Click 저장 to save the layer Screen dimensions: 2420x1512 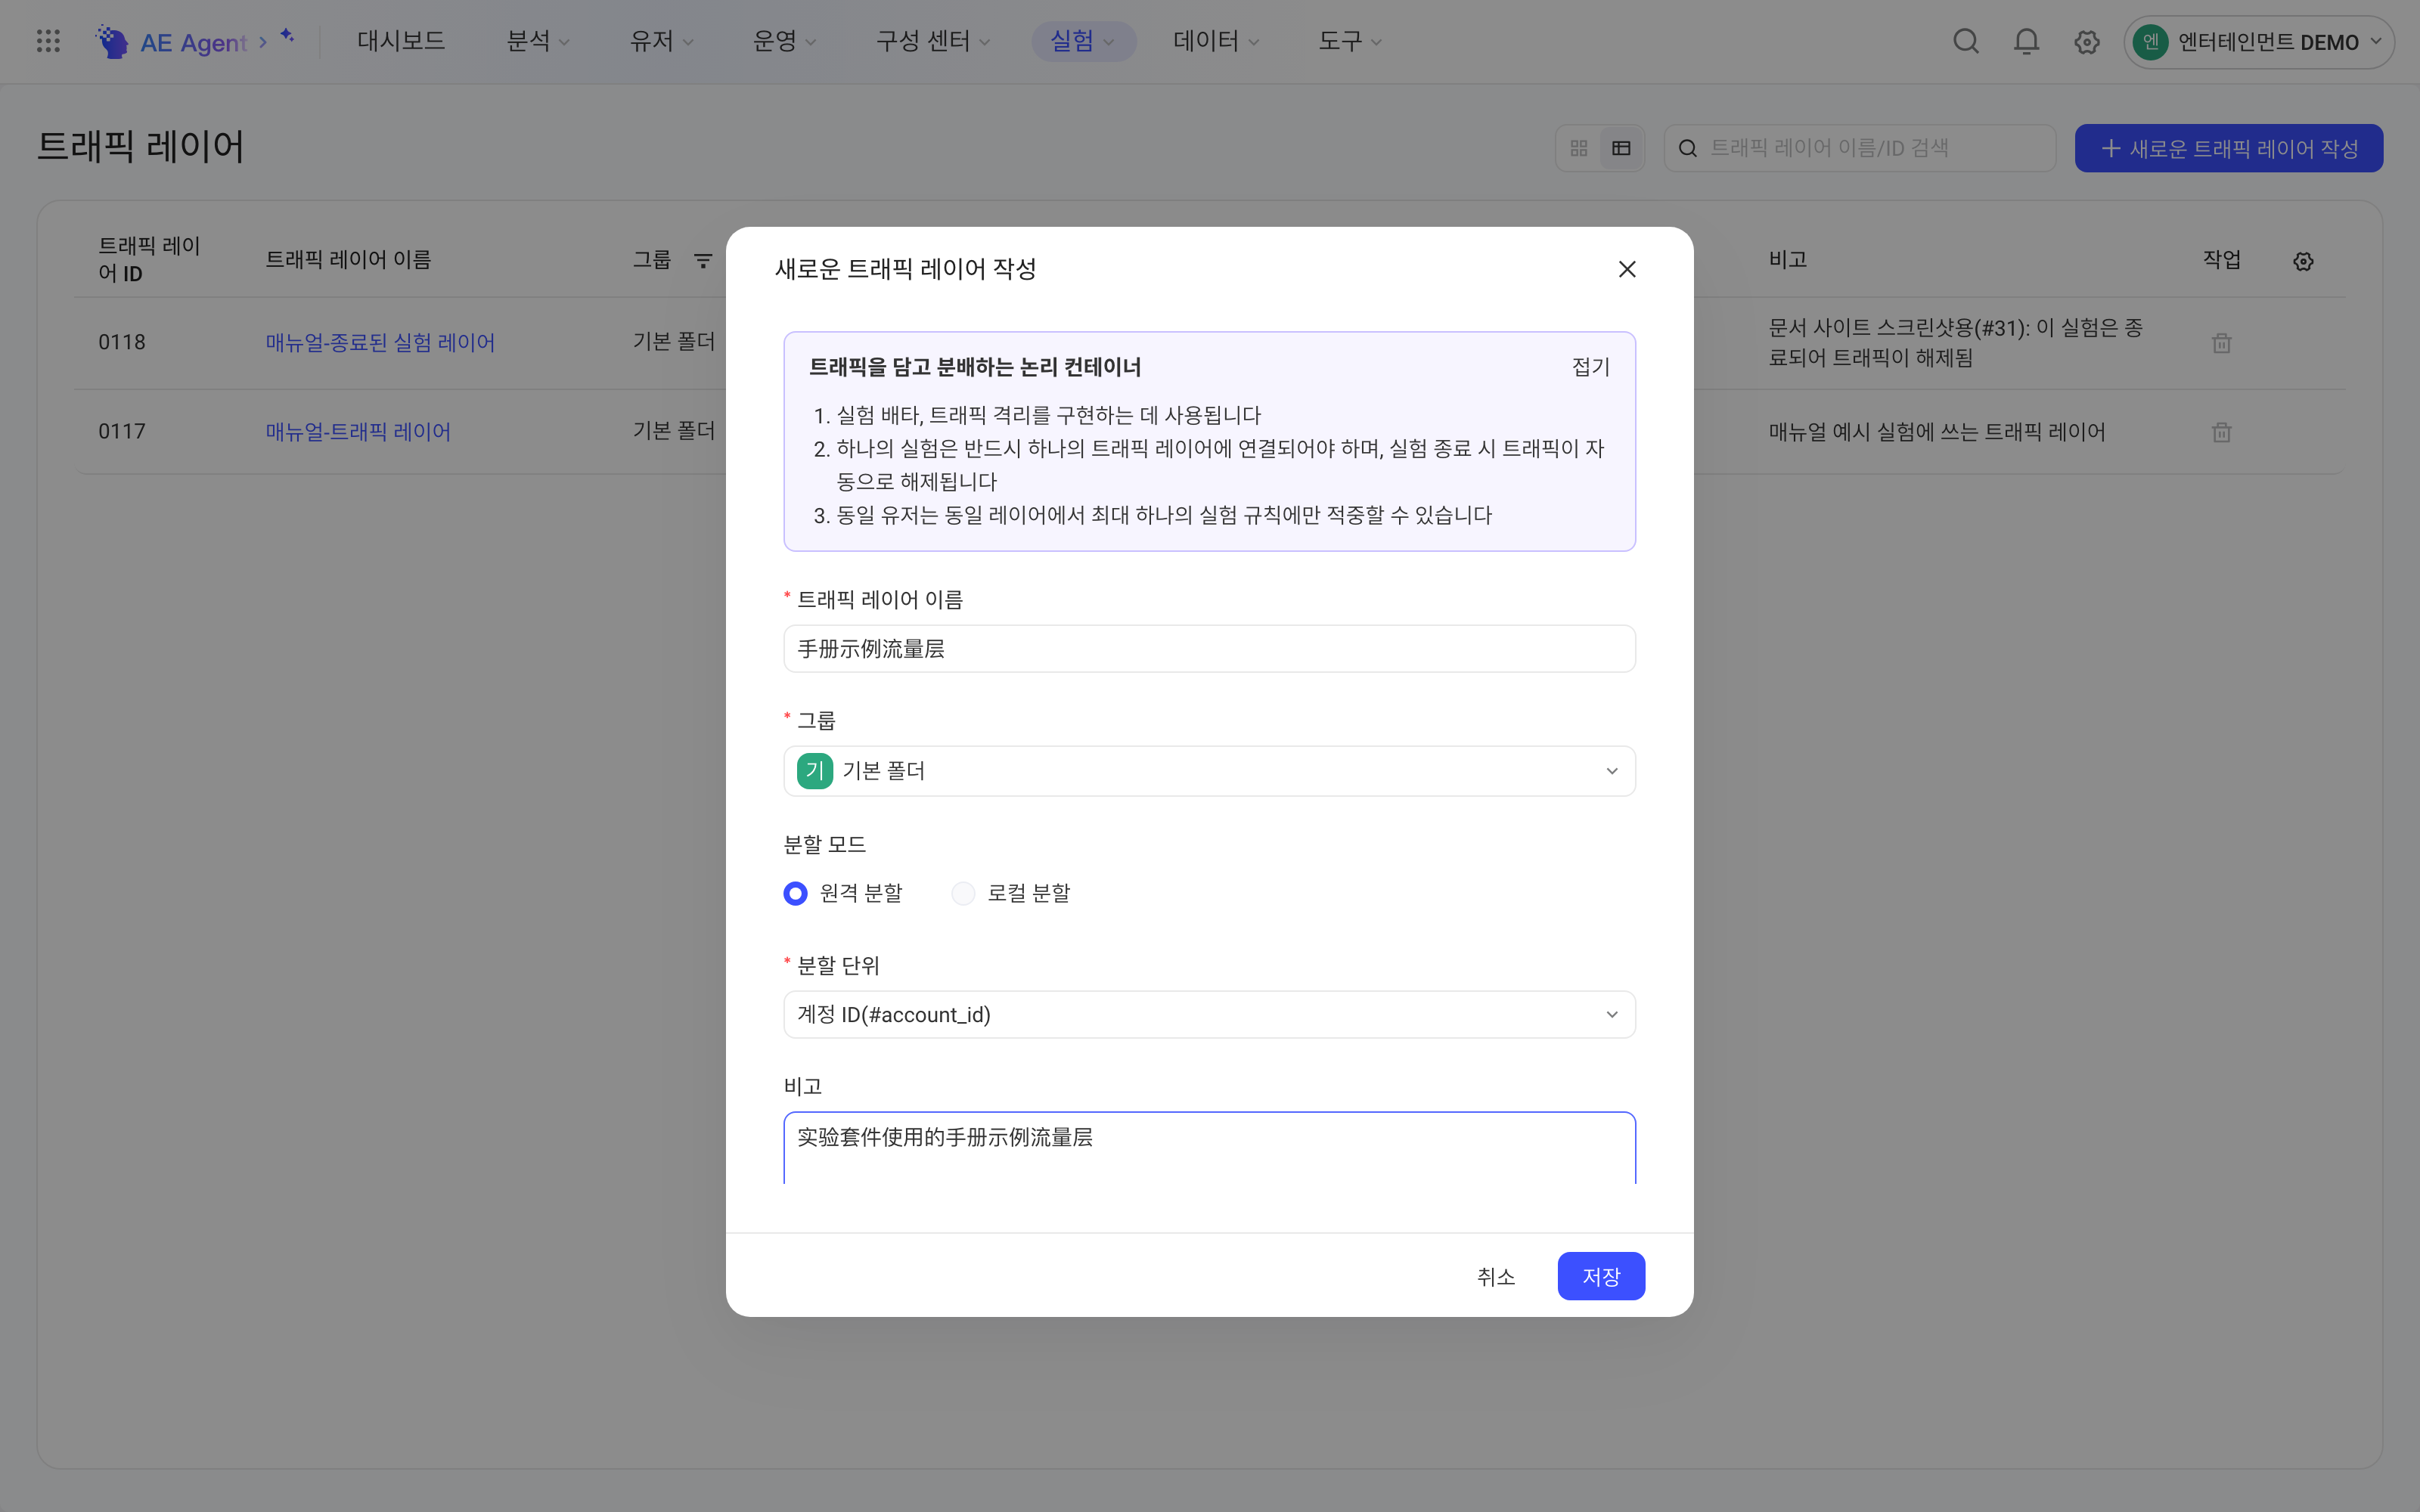pos(1600,1276)
